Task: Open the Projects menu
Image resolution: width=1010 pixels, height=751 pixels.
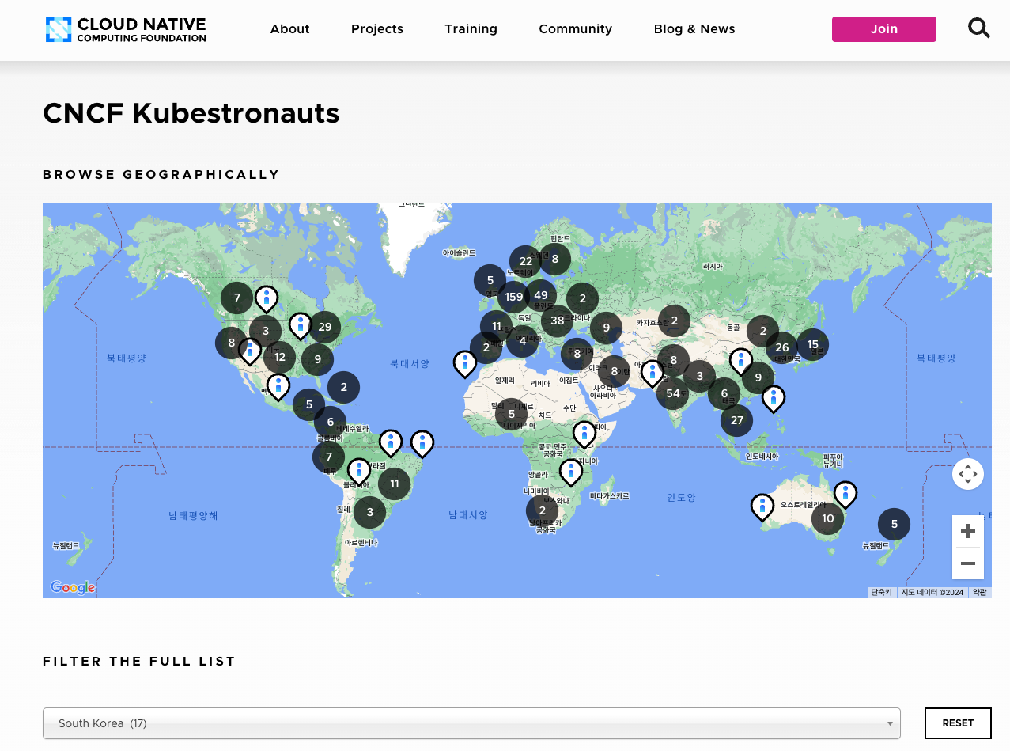Action: click(377, 29)
